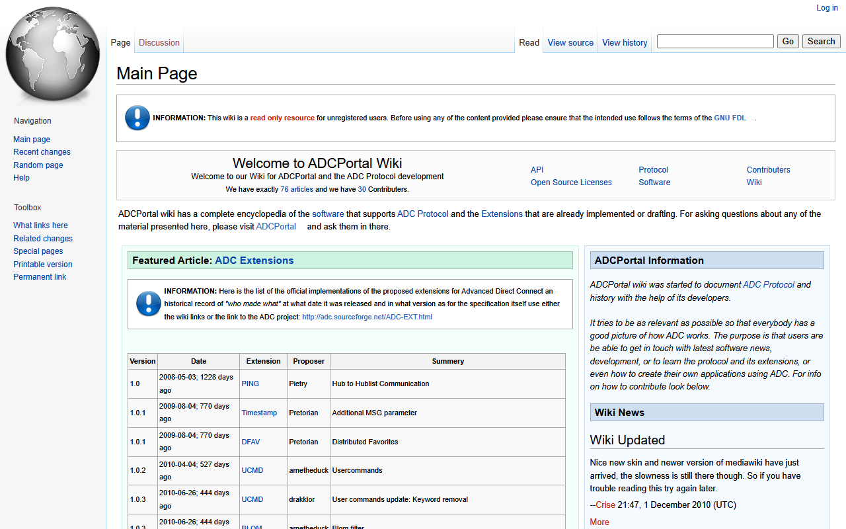Viewport: 846px width, 529px height.
Task: Follow the GNU FDL license link
Action: point(730,118)
